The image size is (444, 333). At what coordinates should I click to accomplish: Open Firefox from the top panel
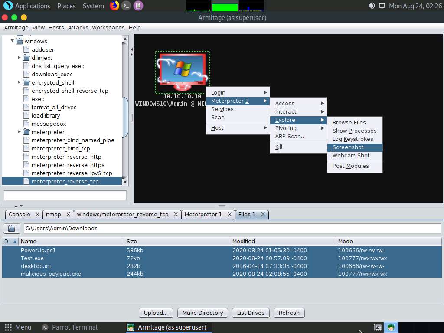[114, 6]
